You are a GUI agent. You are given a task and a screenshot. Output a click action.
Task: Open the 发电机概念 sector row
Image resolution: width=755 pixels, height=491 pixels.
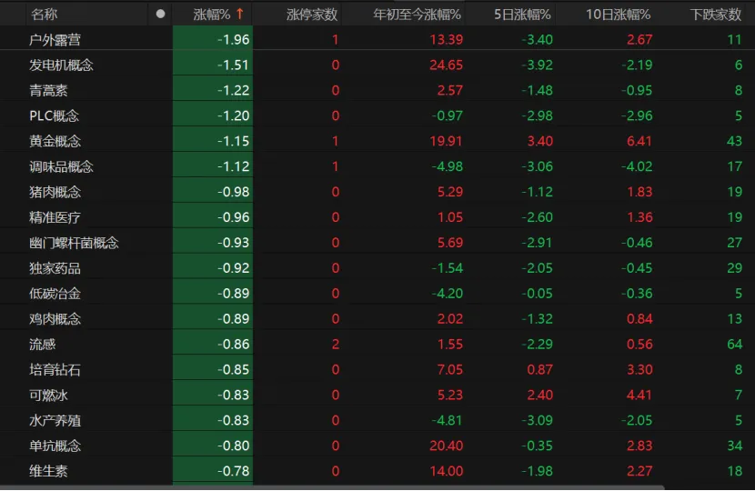(x=377, y=65)
